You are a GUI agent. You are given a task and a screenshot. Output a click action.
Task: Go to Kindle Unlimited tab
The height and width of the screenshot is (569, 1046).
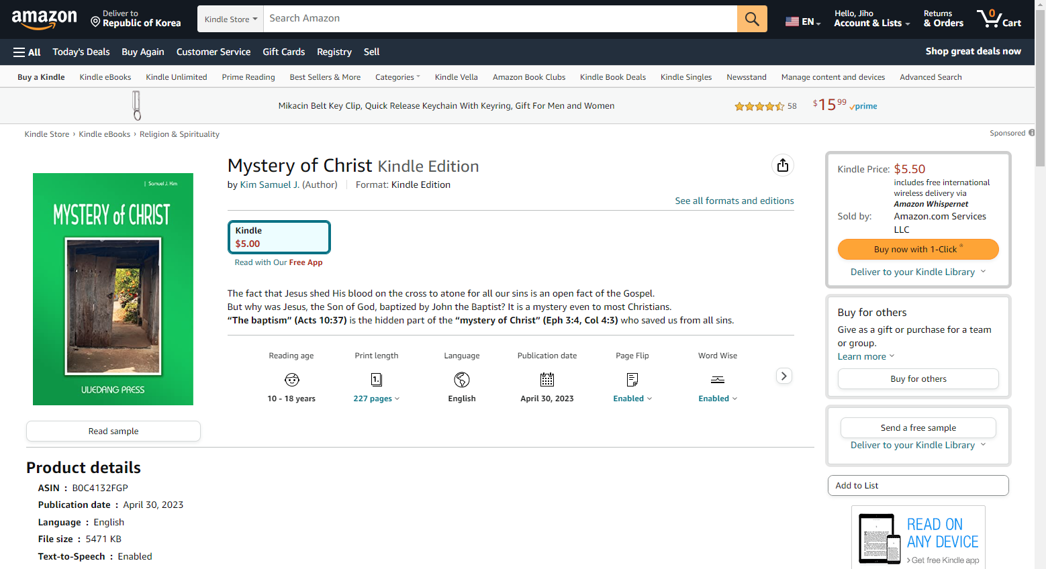point(177,77)
